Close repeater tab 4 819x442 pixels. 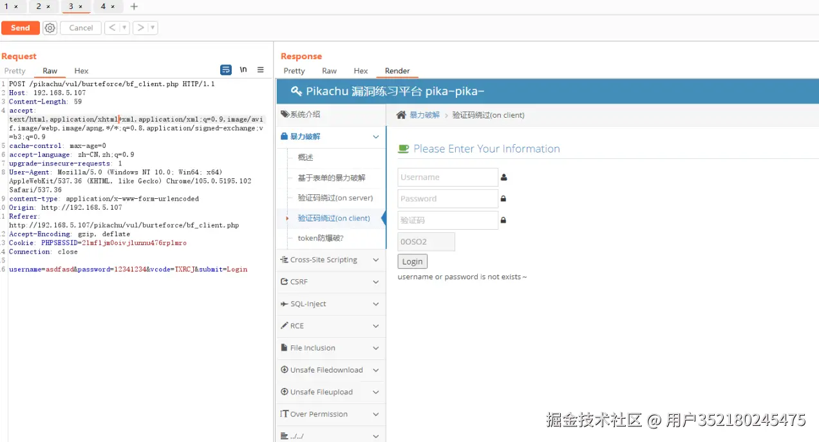click(x=113, y=6)
